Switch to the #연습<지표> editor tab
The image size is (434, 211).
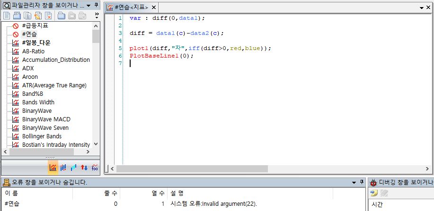point(128,8)
